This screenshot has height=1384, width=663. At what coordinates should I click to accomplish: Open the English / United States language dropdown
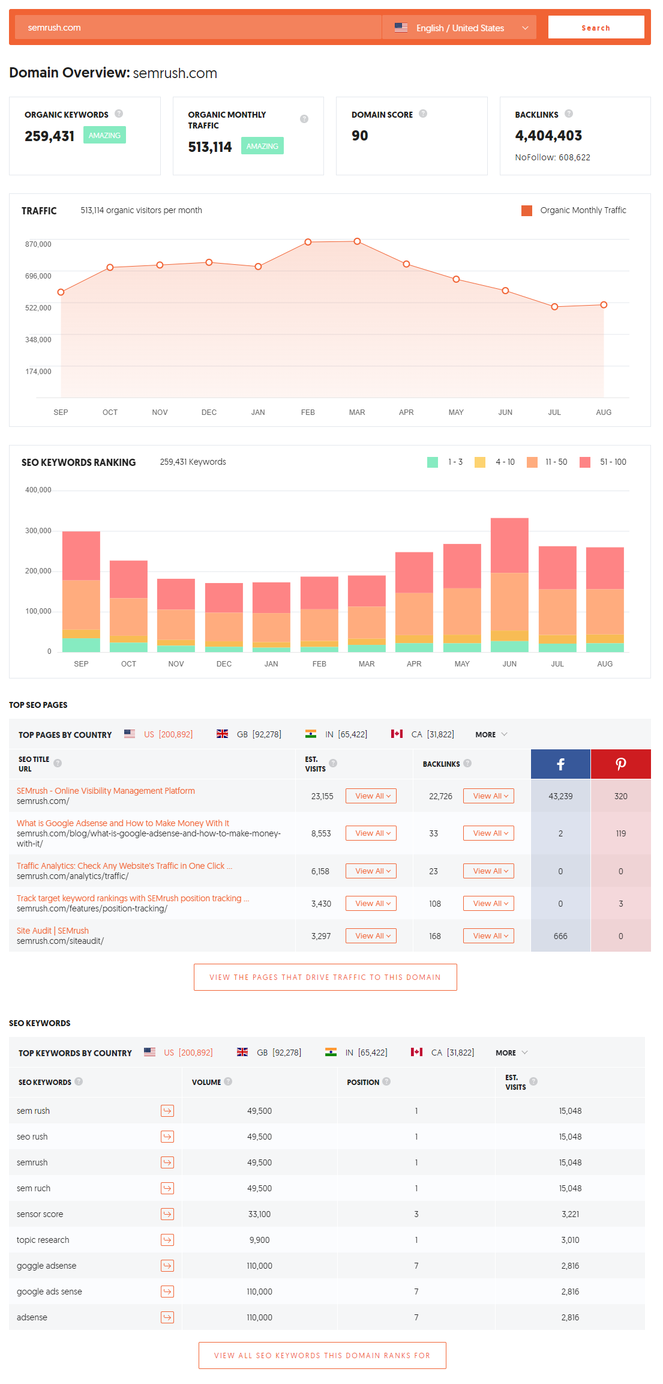pos(459,28)
